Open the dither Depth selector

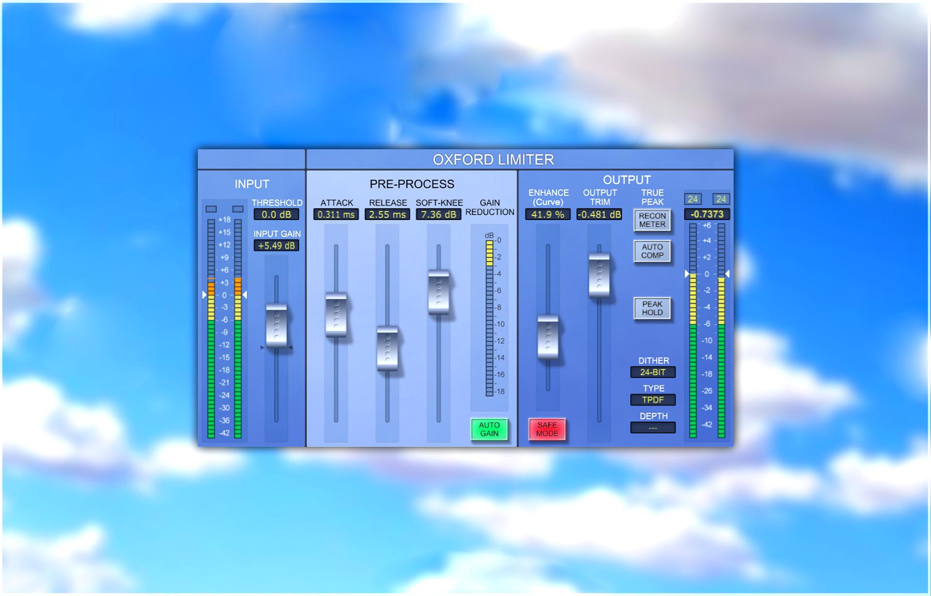(653, 427)
